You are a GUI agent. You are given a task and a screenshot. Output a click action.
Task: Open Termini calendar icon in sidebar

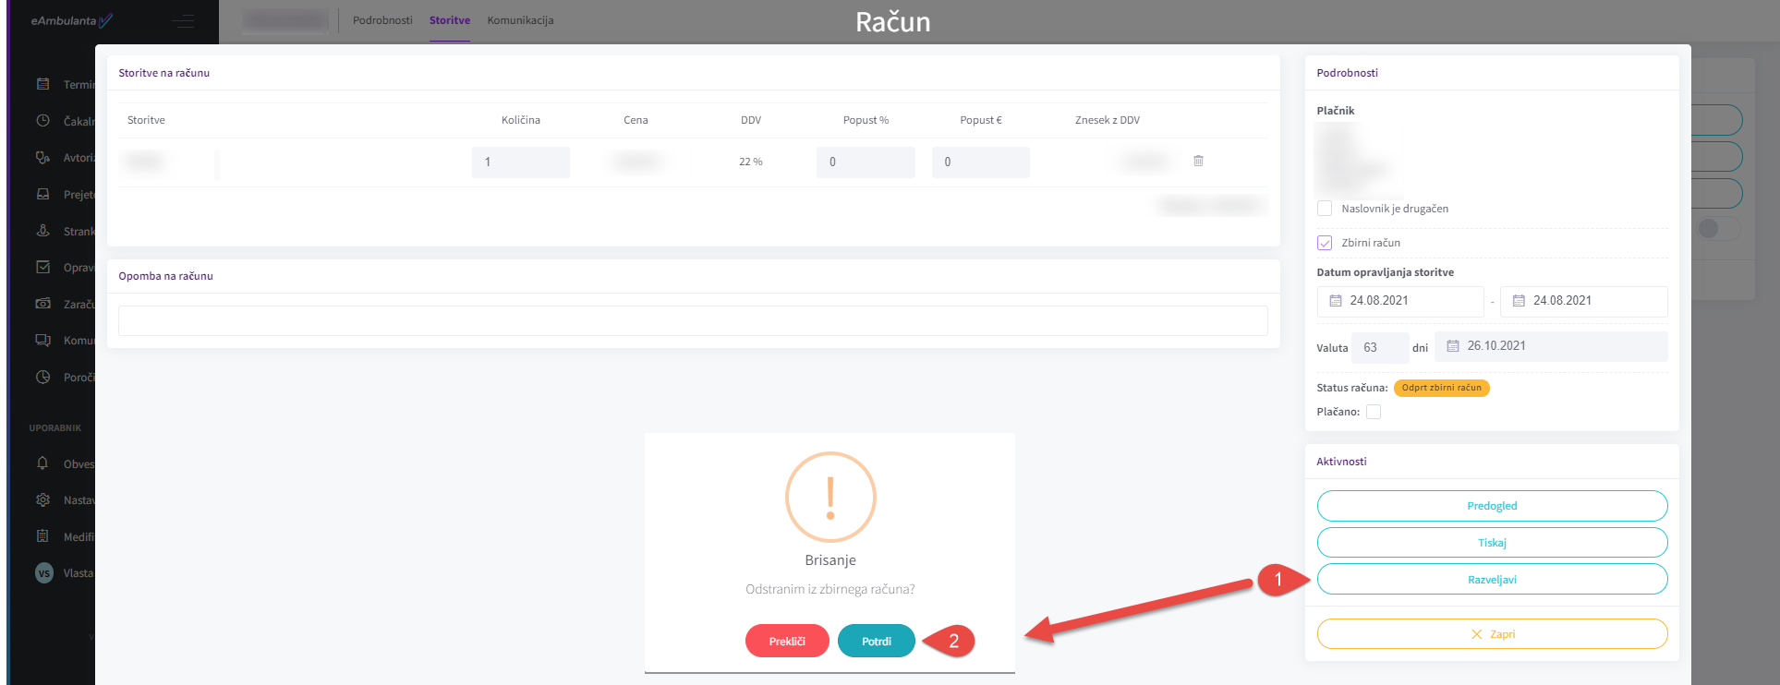pyautogui.click(x=42, y=84)
